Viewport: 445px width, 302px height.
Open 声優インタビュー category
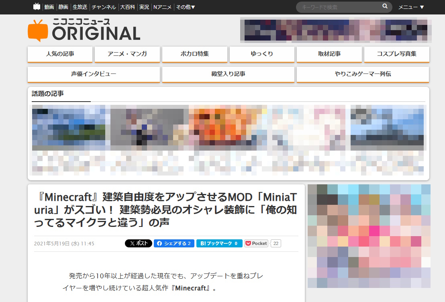pos(94,74)
